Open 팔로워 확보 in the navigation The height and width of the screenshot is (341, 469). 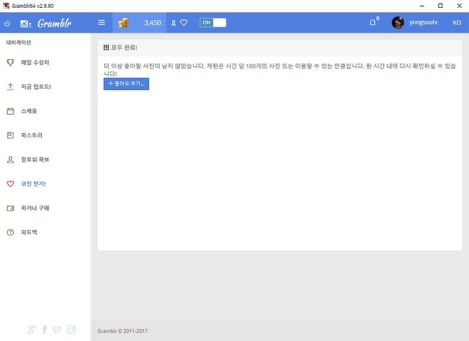[x=35, y=159]
